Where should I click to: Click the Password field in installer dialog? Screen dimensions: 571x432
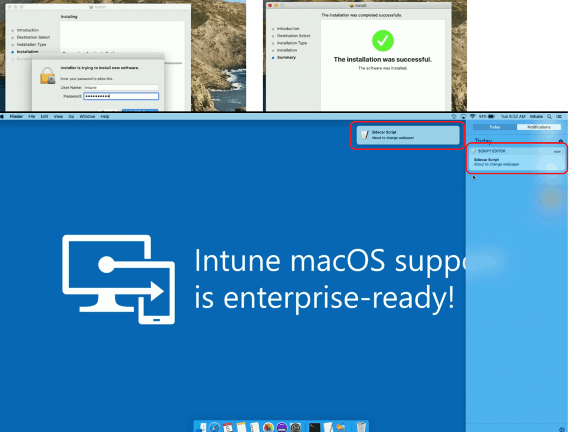click(x=121, y=96)
